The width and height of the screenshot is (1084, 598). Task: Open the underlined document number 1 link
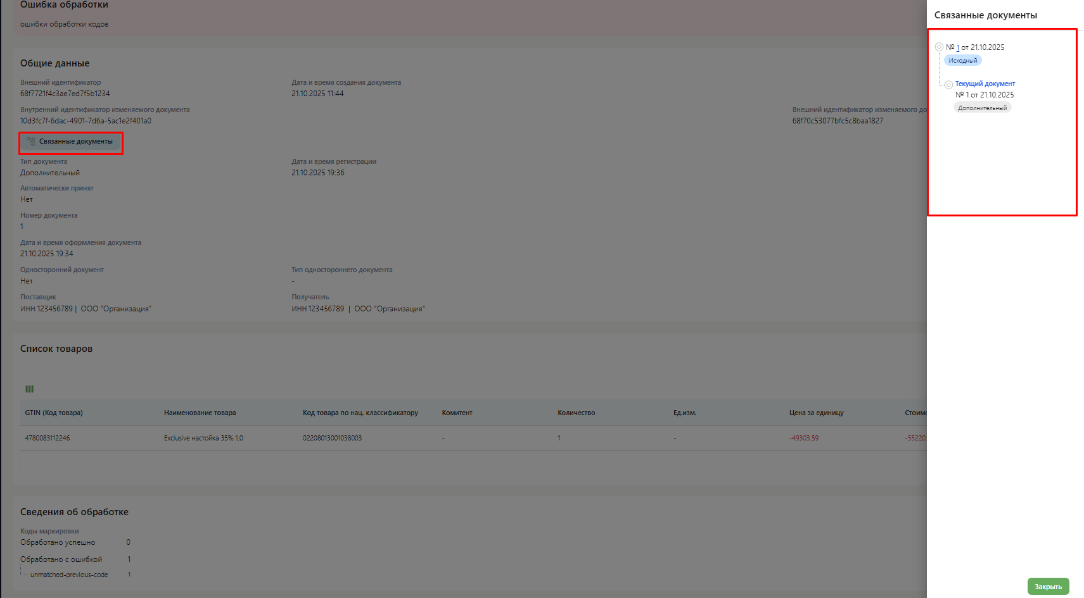(957, 47)
